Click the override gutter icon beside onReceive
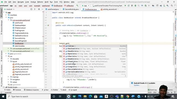The image size is (177, 99). coord(48,25)
